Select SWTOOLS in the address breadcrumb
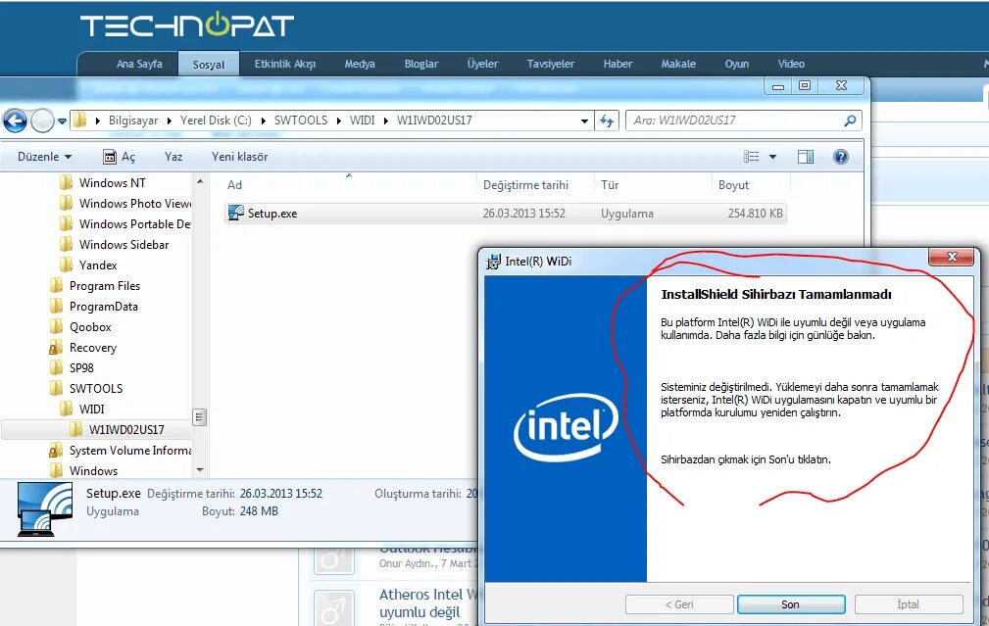This screenshot has width=989, height=626. click(x=301, y=120)
